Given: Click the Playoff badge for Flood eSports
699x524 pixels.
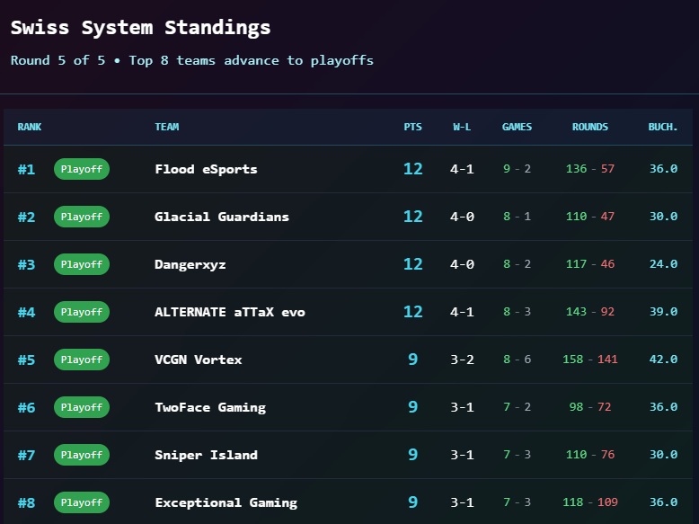Looking at the screenshot, I should [82, 169].
